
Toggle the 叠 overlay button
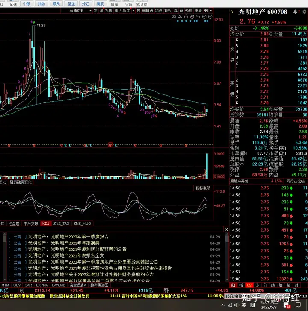point(175,11)
